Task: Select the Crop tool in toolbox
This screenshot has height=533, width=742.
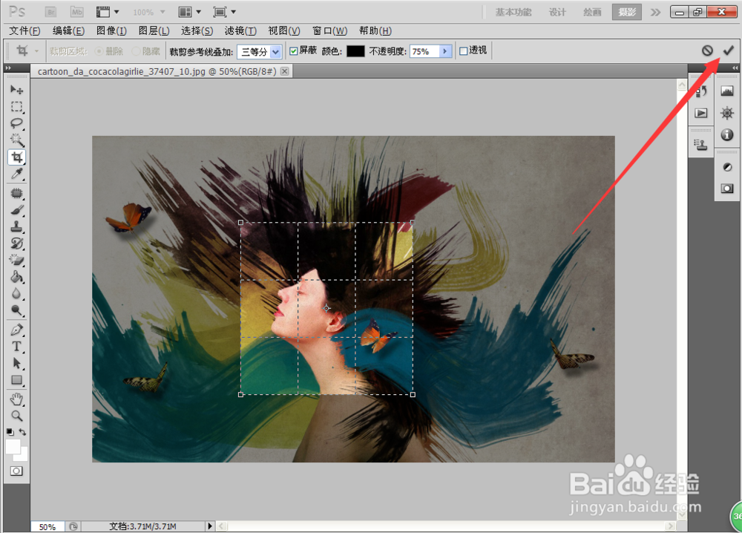Action: [16, 157]
